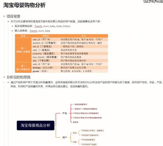The image size is (163, 146).
Task: Click the description 商品种类的分类
Action: coord(69,50)
